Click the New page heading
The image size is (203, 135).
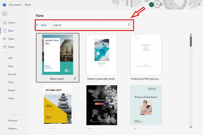(40, 16)
